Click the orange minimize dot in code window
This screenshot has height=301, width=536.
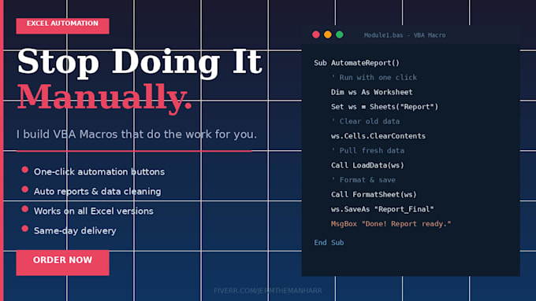pyautogui.click(x=327, y=35)
